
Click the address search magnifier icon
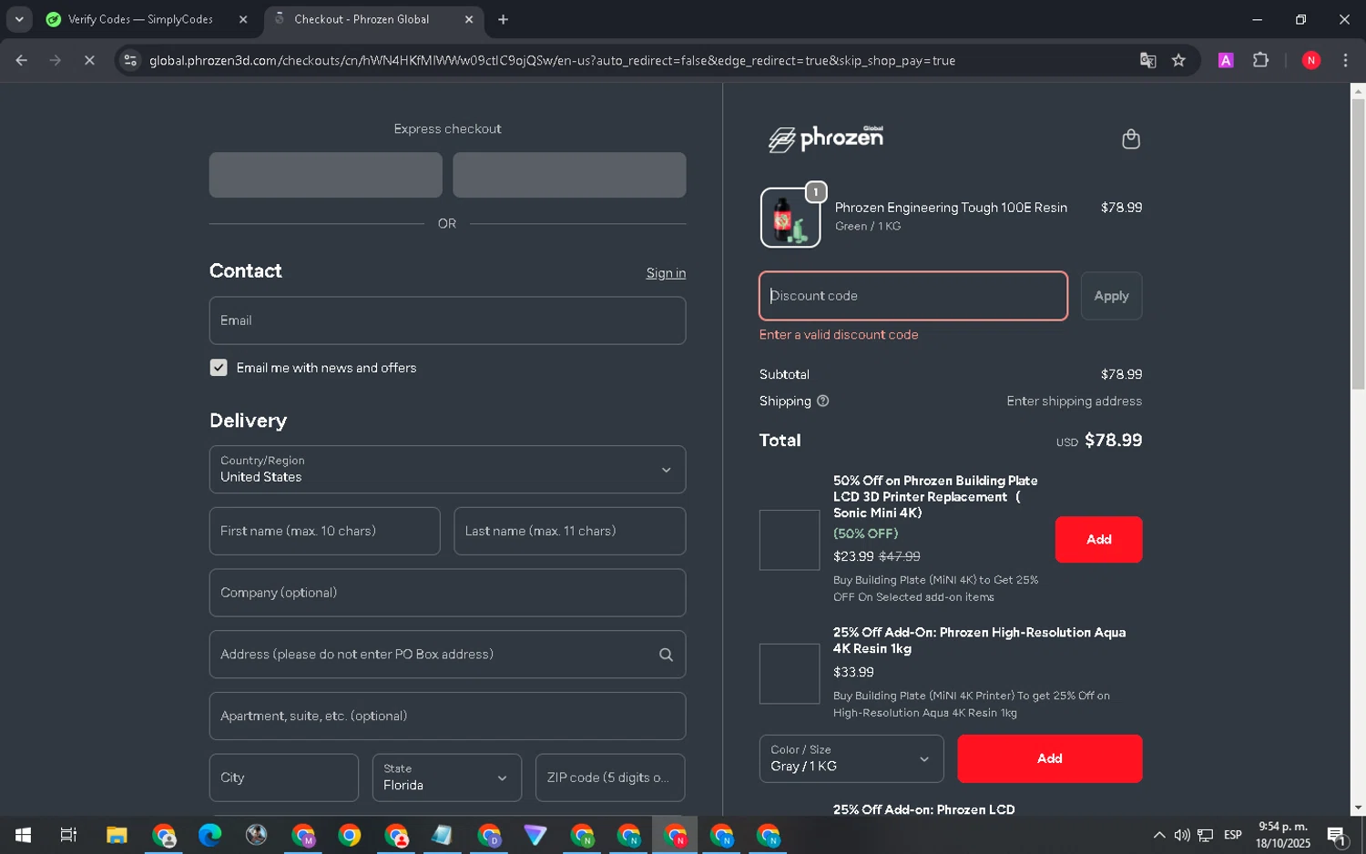click(666, 655)
